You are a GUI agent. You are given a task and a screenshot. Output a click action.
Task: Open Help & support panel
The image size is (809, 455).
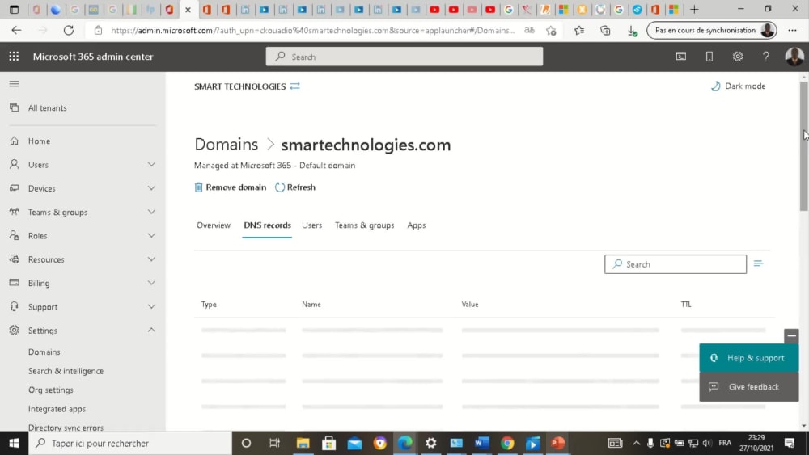point(748,358)
